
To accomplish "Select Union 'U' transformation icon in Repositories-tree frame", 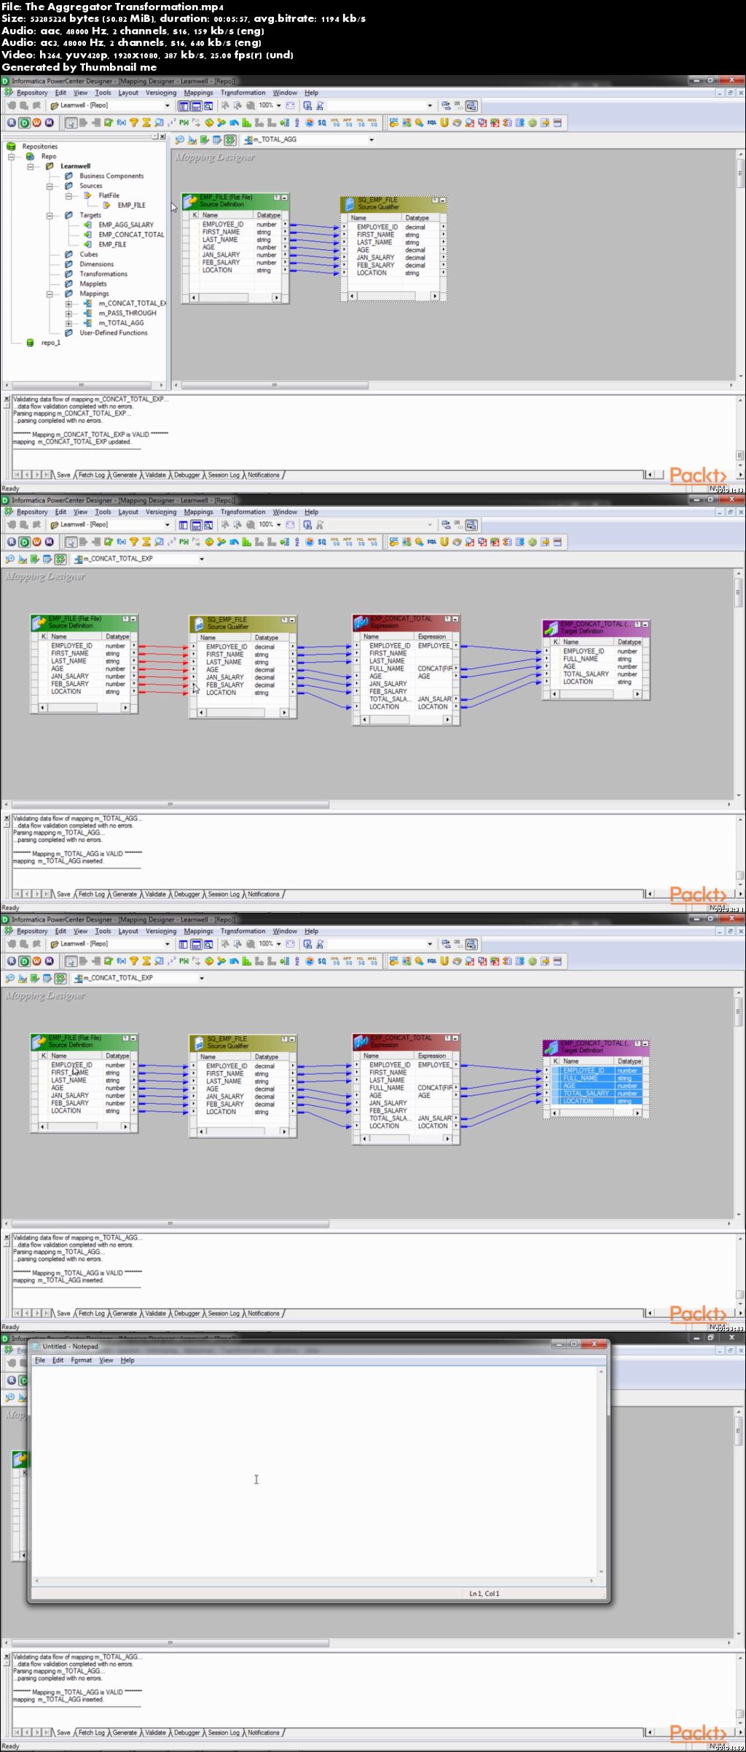I will click(x=444, y=122).
